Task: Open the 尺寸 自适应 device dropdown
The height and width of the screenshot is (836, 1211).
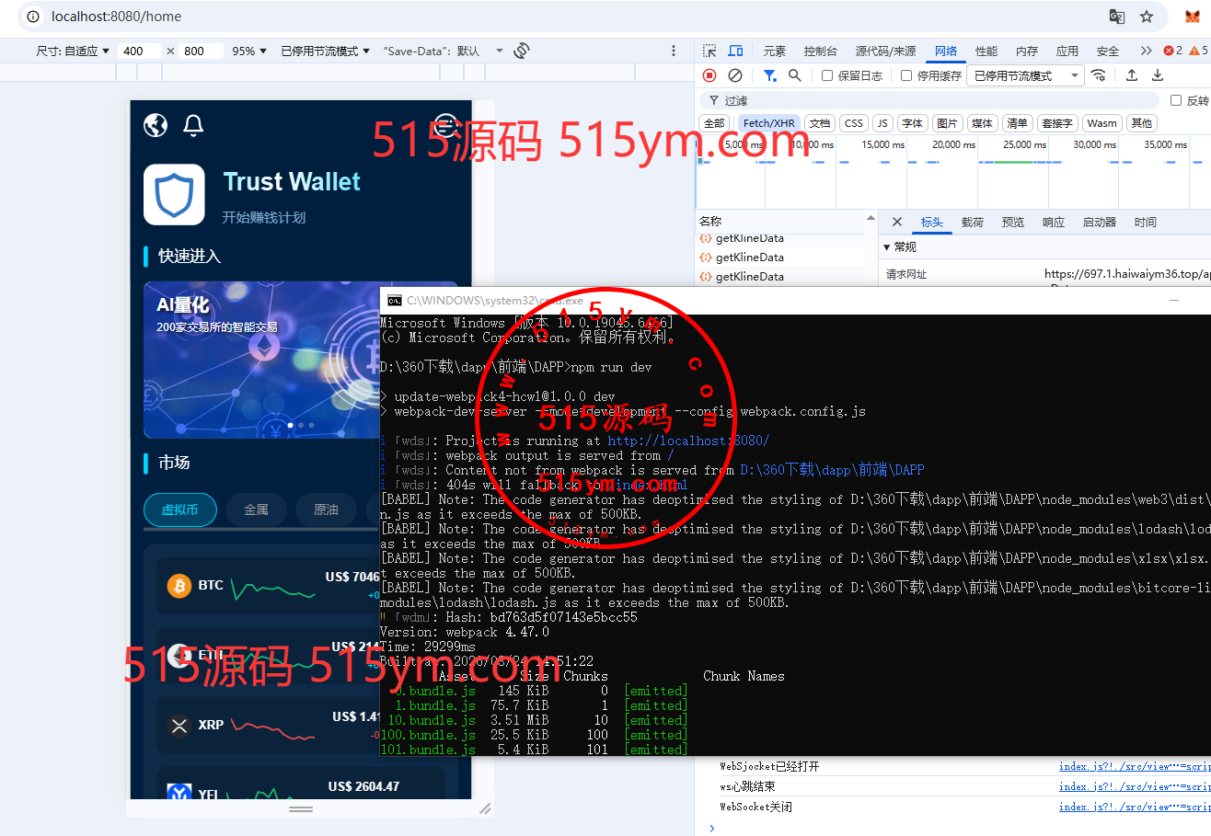Action: pos(74,52)
